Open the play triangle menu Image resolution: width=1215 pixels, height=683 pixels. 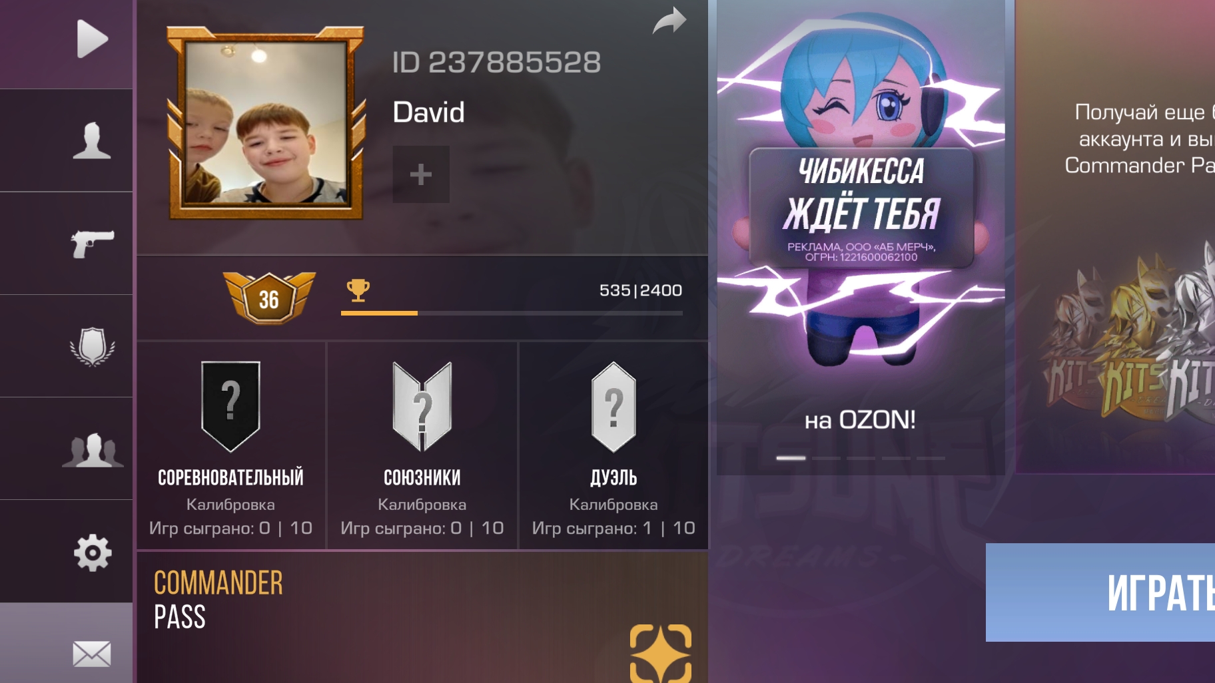click(x=92, y=39)
